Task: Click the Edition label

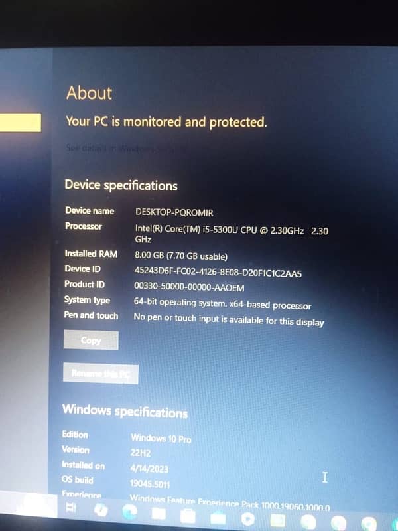Action: [75, 435]
